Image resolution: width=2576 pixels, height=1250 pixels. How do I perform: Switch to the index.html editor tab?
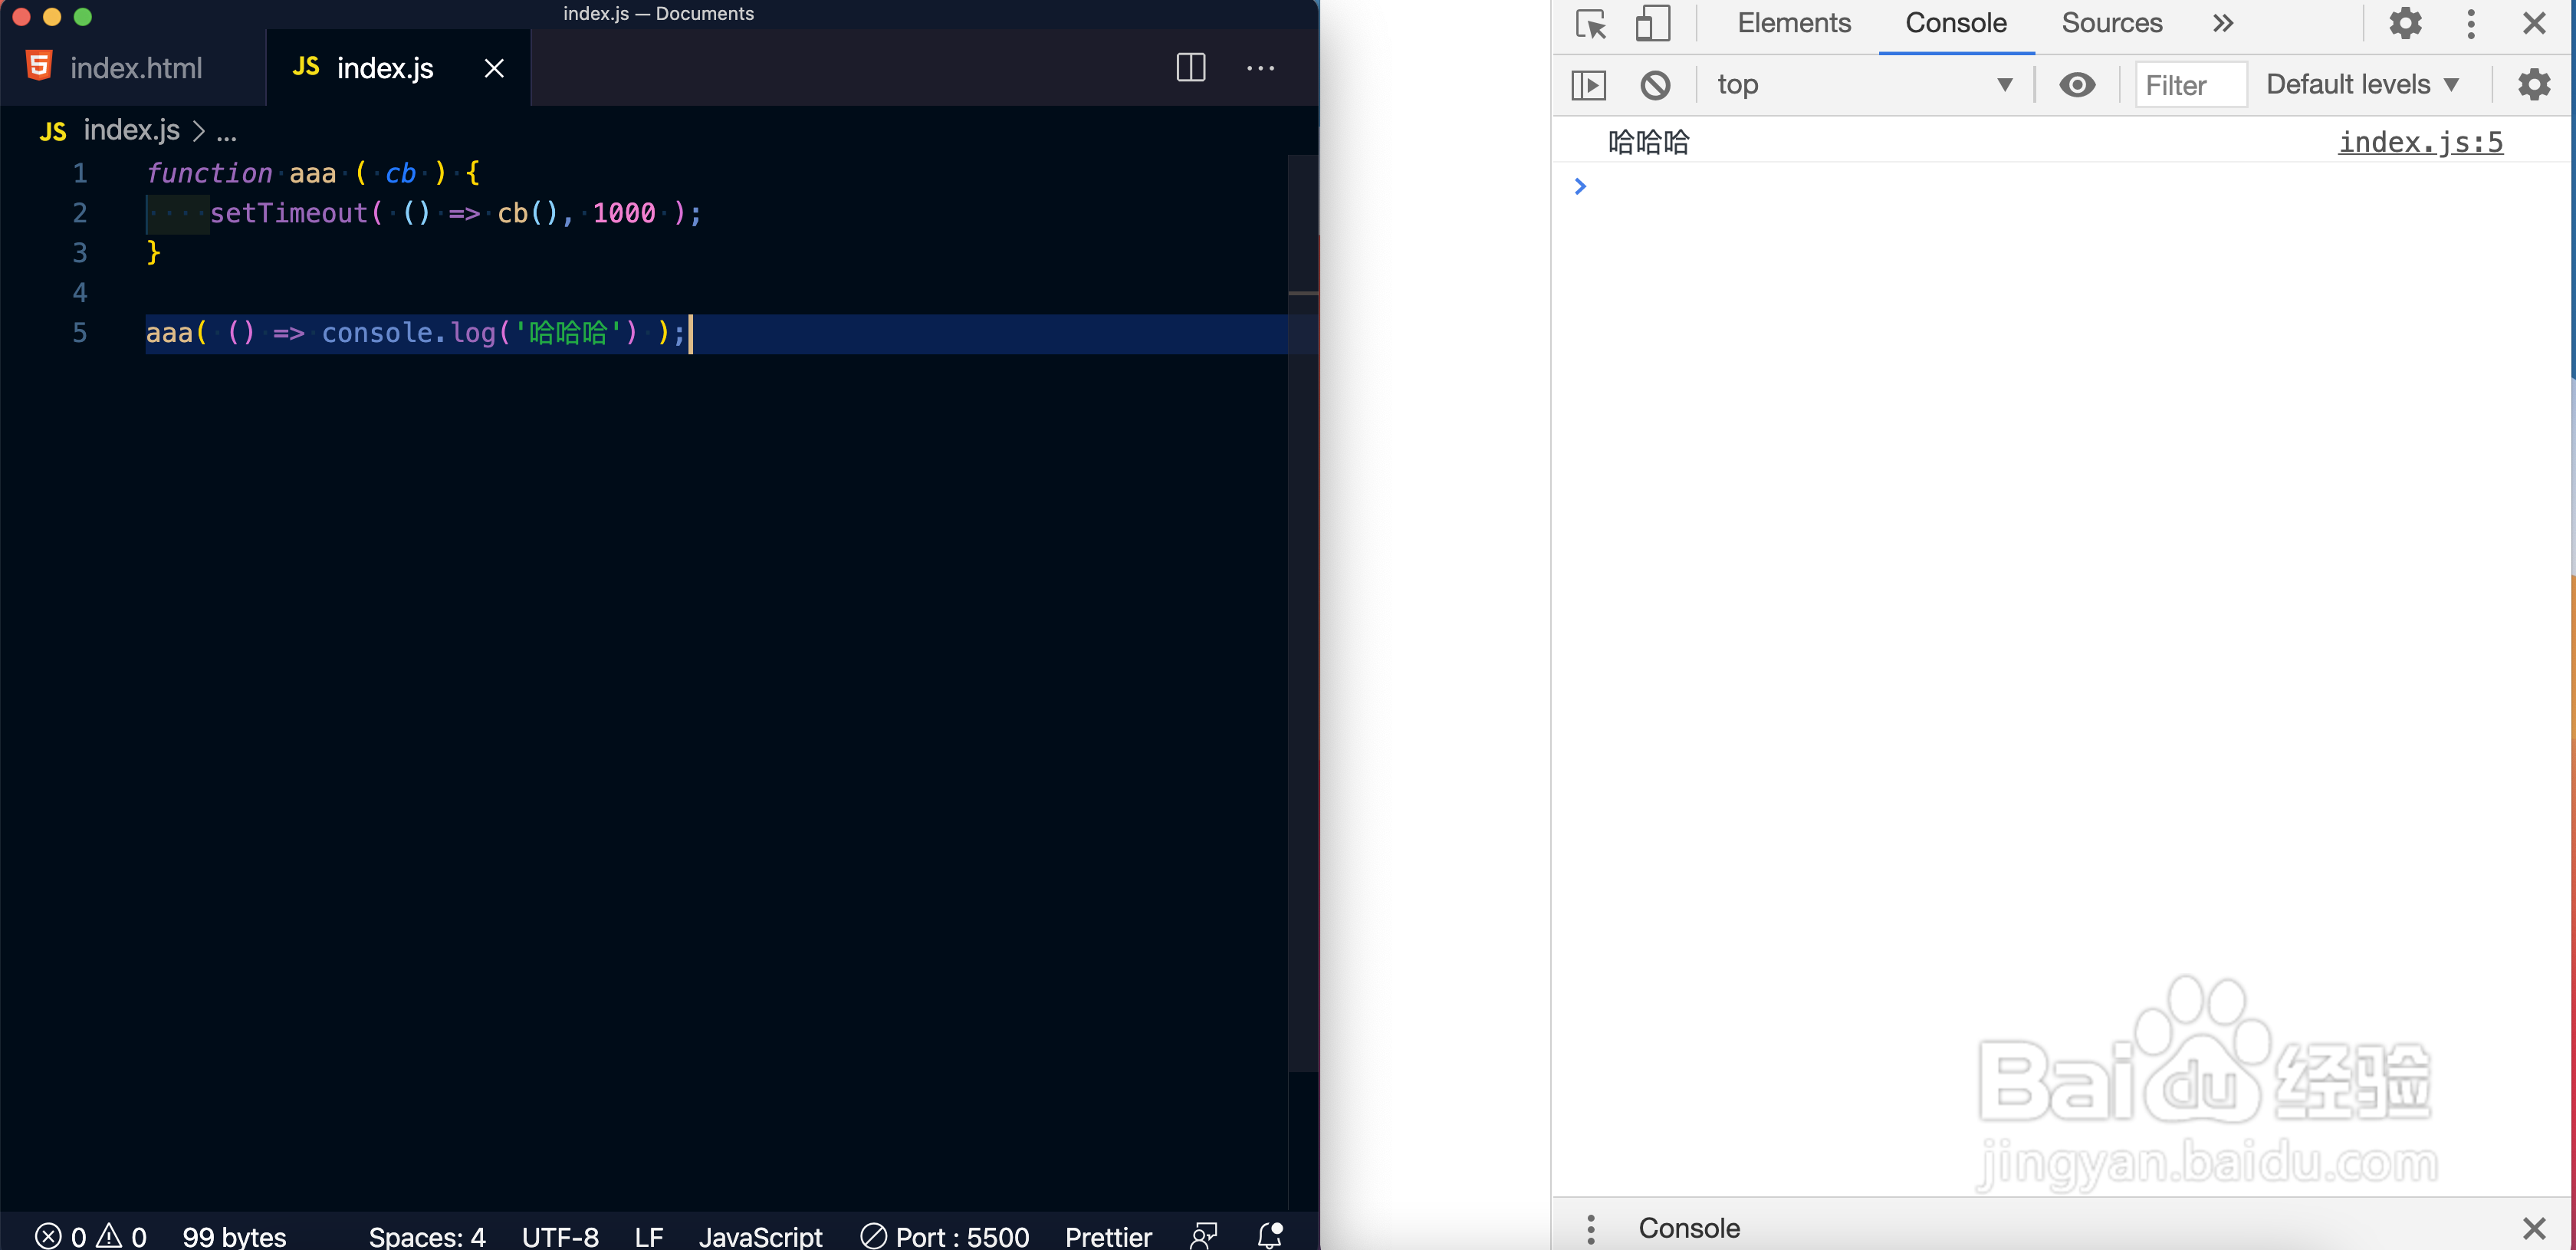tap(134, 68)
